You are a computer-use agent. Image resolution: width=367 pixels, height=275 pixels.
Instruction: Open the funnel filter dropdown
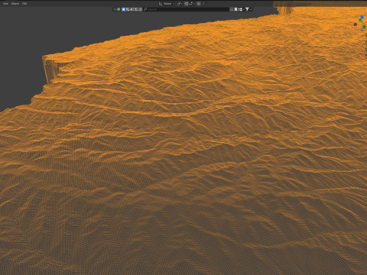point(248,9)
